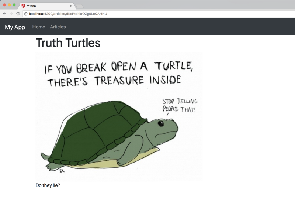Close the Myapp browser tab

click(71, 6)
